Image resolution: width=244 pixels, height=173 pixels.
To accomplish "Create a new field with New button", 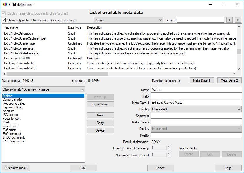I will click(x=100, y=115).
